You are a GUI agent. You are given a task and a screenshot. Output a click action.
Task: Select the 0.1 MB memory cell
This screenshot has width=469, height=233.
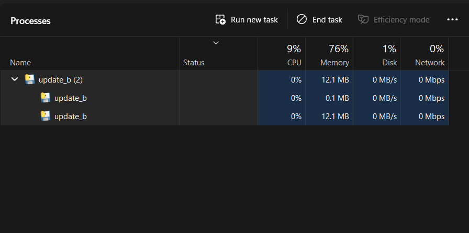click(x=337, y=98)
